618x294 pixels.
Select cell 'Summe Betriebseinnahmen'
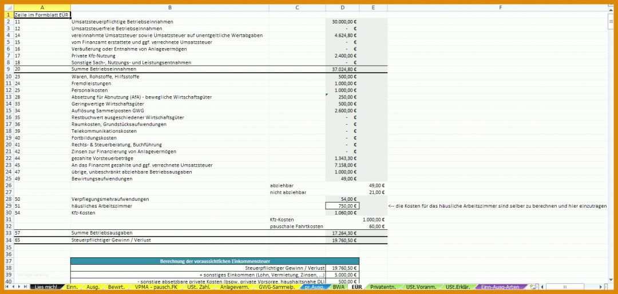tap(170, 69)
